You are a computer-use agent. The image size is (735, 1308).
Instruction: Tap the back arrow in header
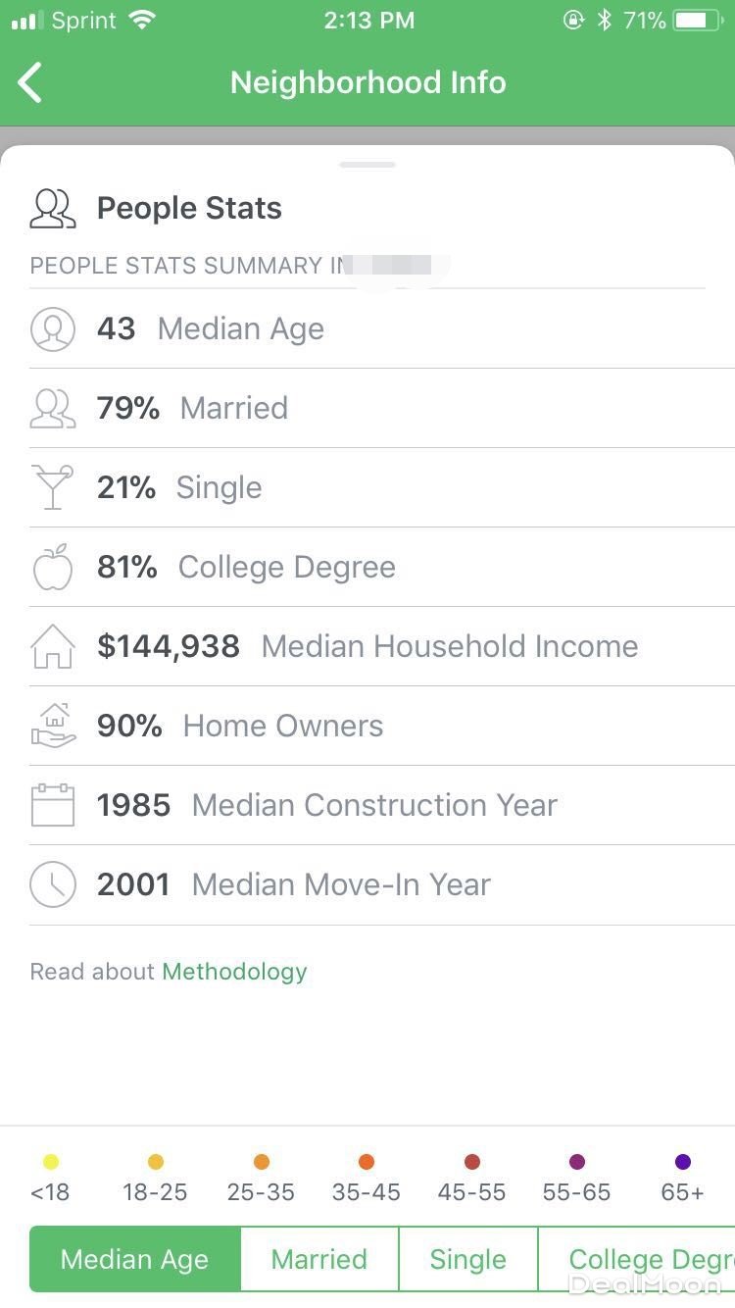click(31, 82)
